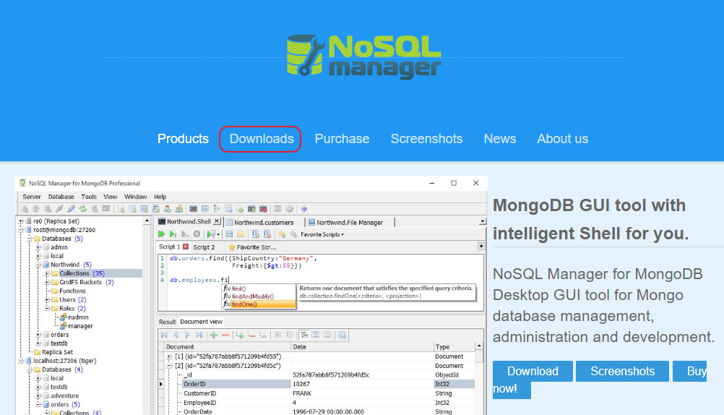724x415 pixels.
Task: Click the Save script disk icon
Action: click(x=229, y=234)
